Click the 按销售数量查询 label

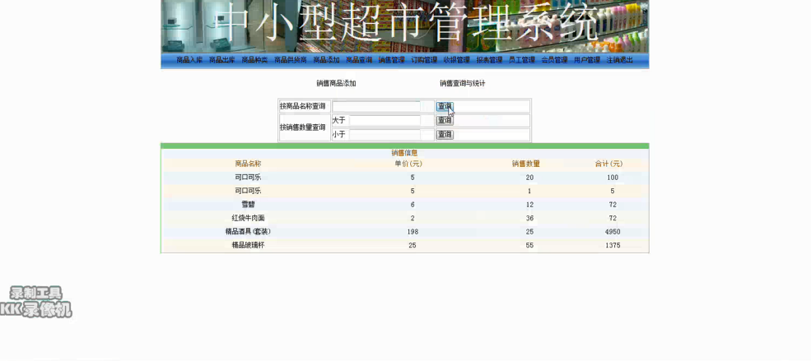302,127
